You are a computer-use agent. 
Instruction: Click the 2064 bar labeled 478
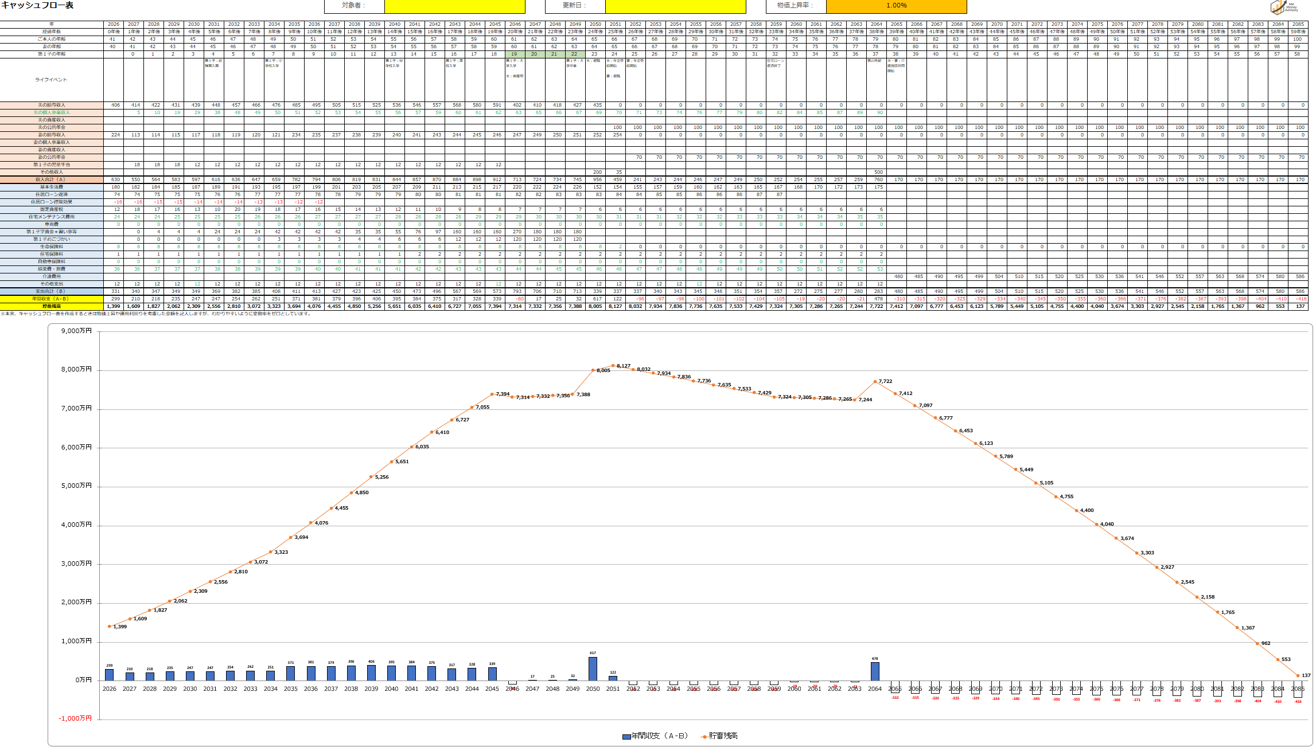(x=875, y=671)
